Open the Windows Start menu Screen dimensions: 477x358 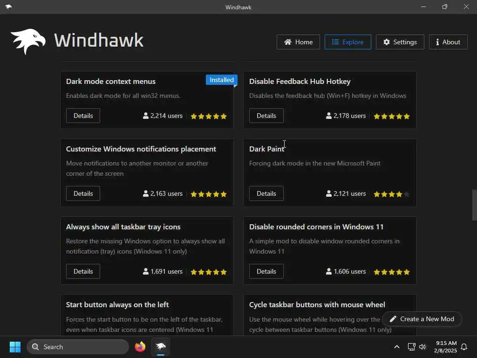tap(15, 347)
